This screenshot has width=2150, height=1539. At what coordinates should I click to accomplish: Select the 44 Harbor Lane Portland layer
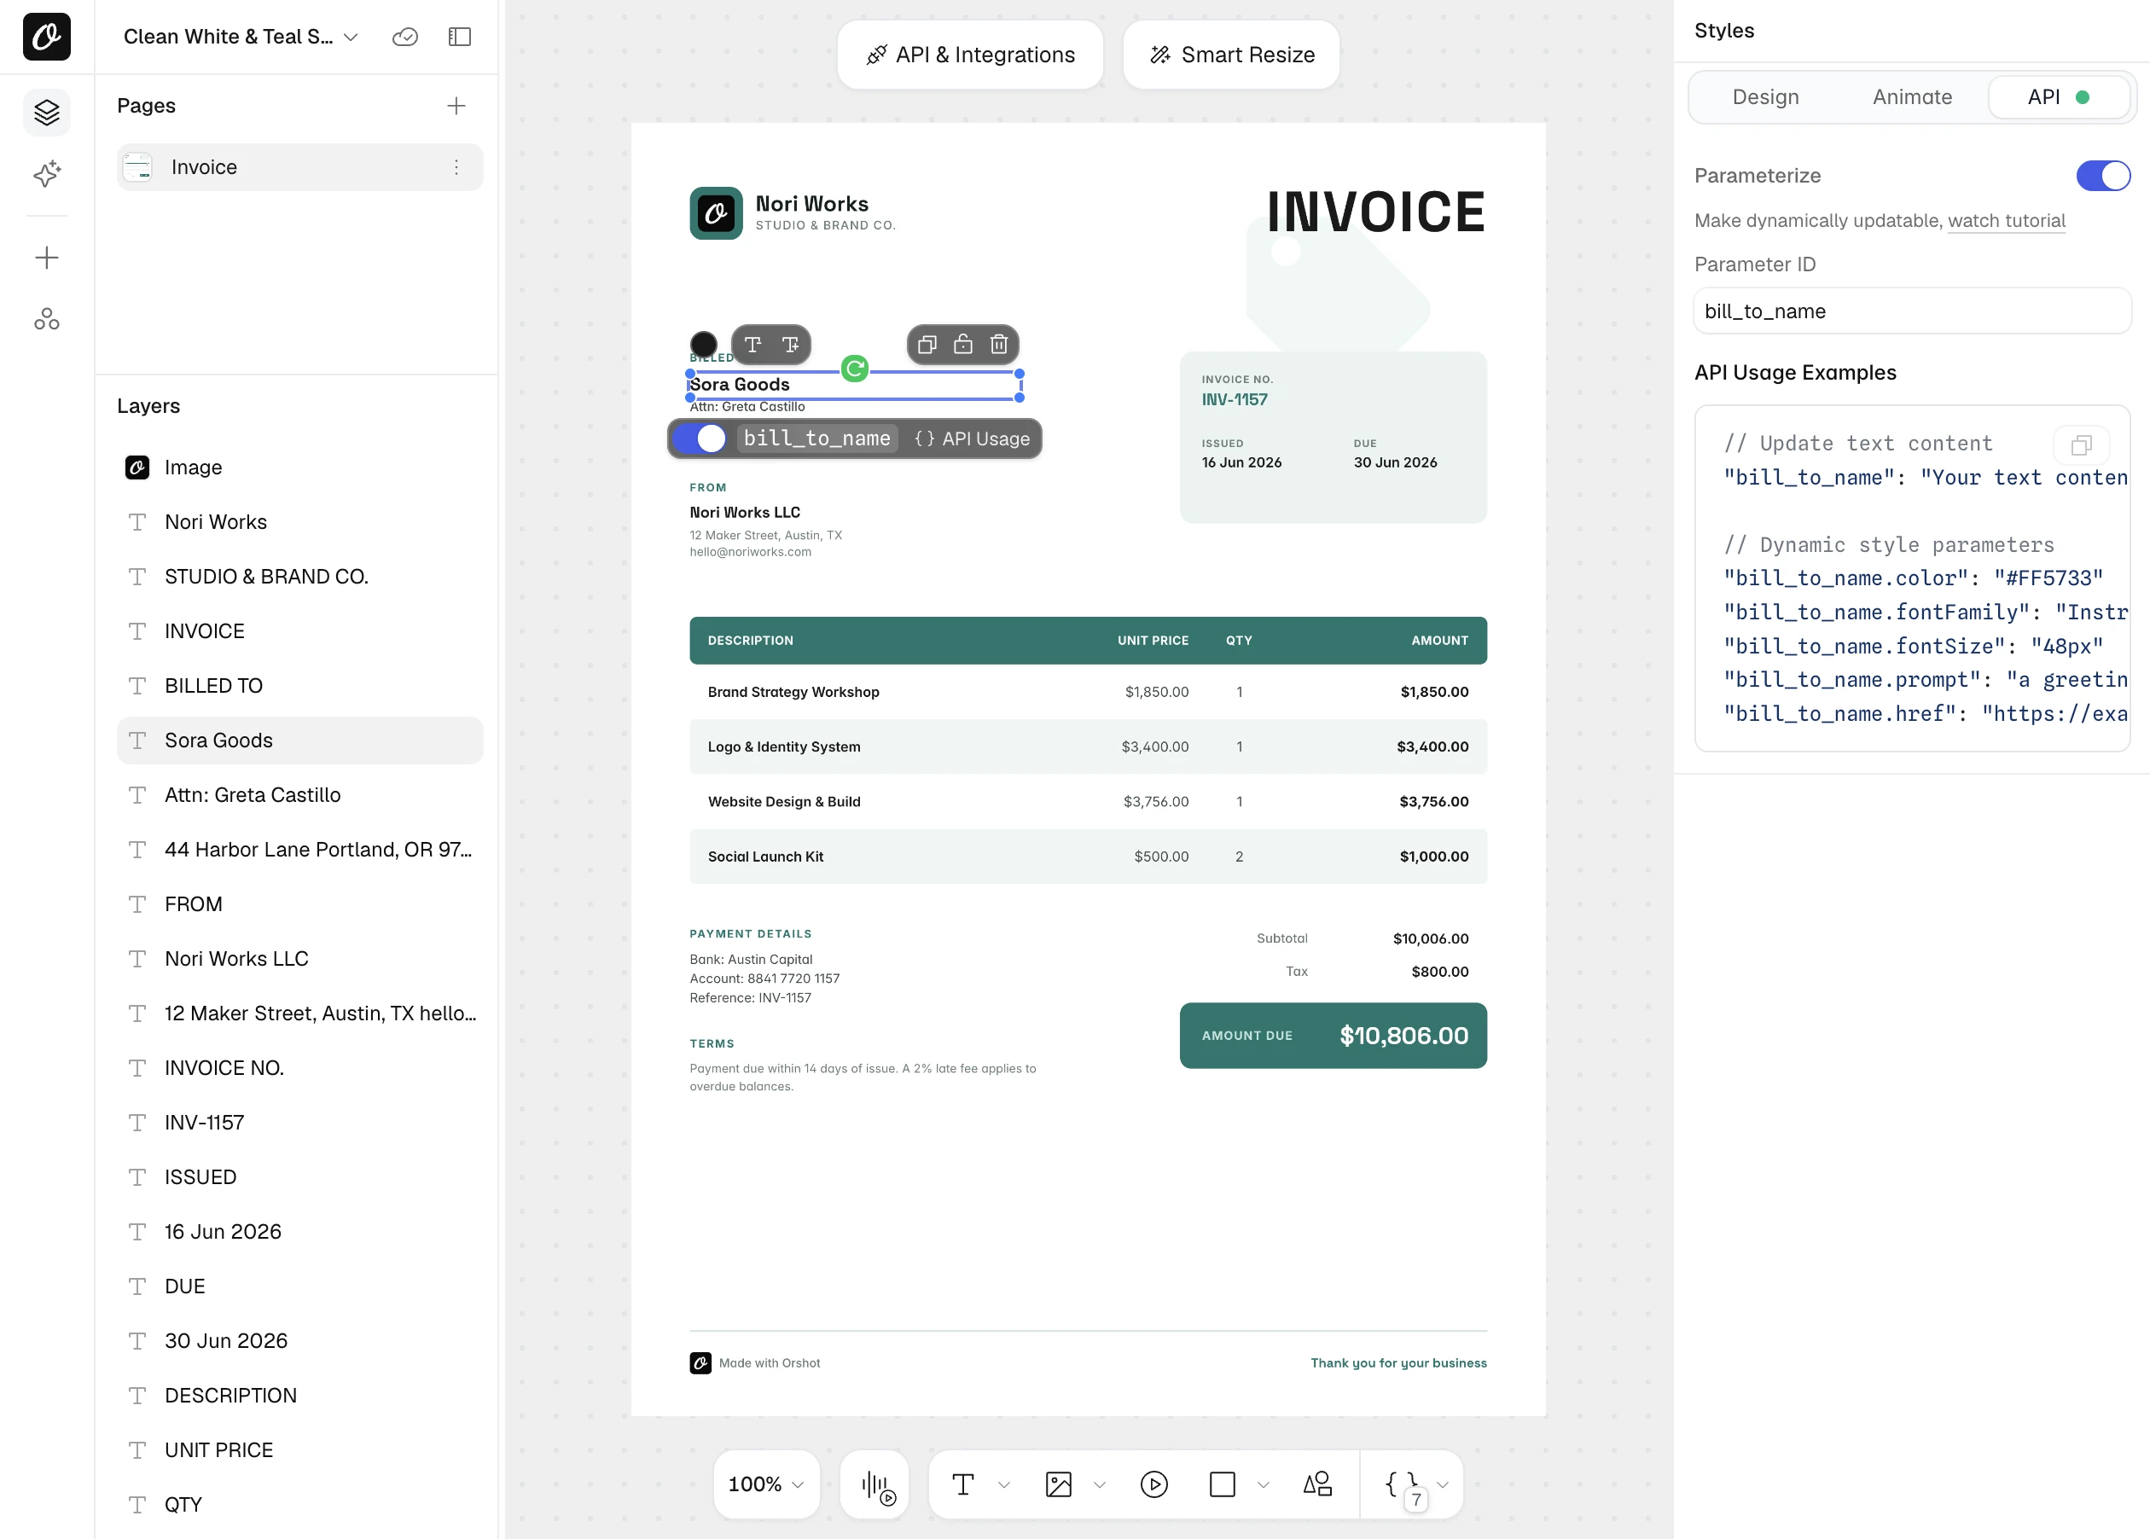click(x=299, y=849)
